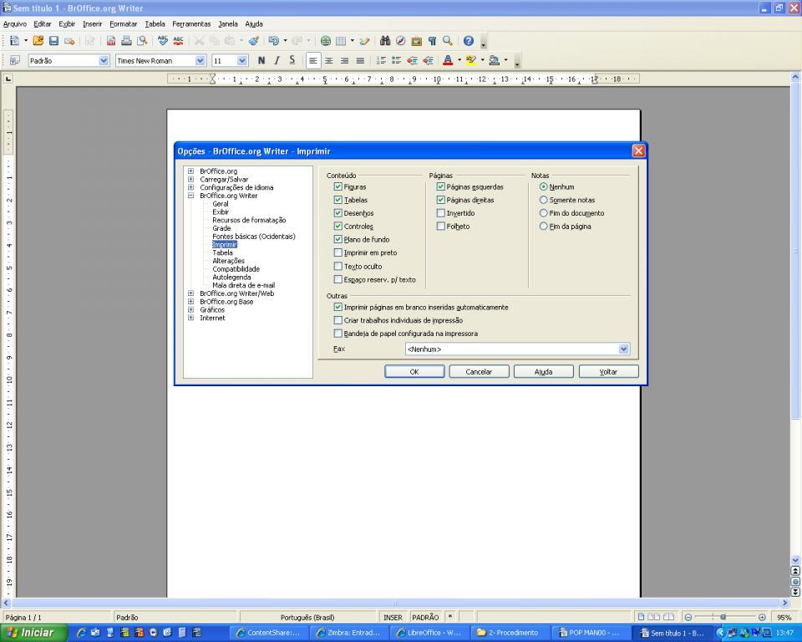Open the Janela menu
Image resolution: width=802 pixels, height=642 pixels.
pos(227,23)
